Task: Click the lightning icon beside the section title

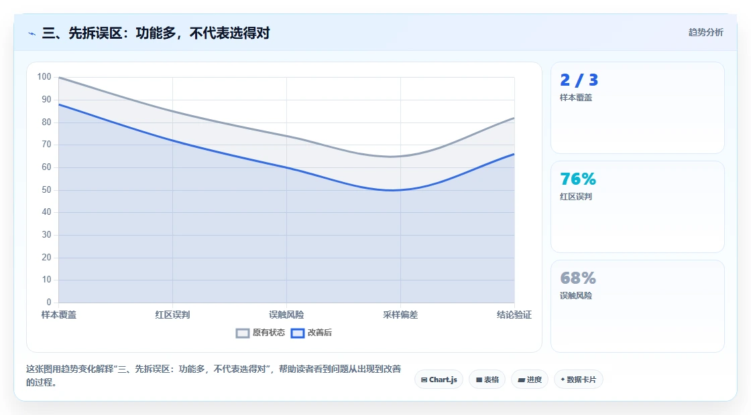Action: pyautogui.click(x=32, y=33)
